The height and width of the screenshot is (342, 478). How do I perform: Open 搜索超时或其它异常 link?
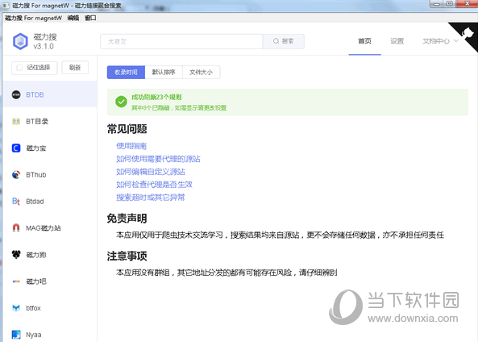coord(151,197)
